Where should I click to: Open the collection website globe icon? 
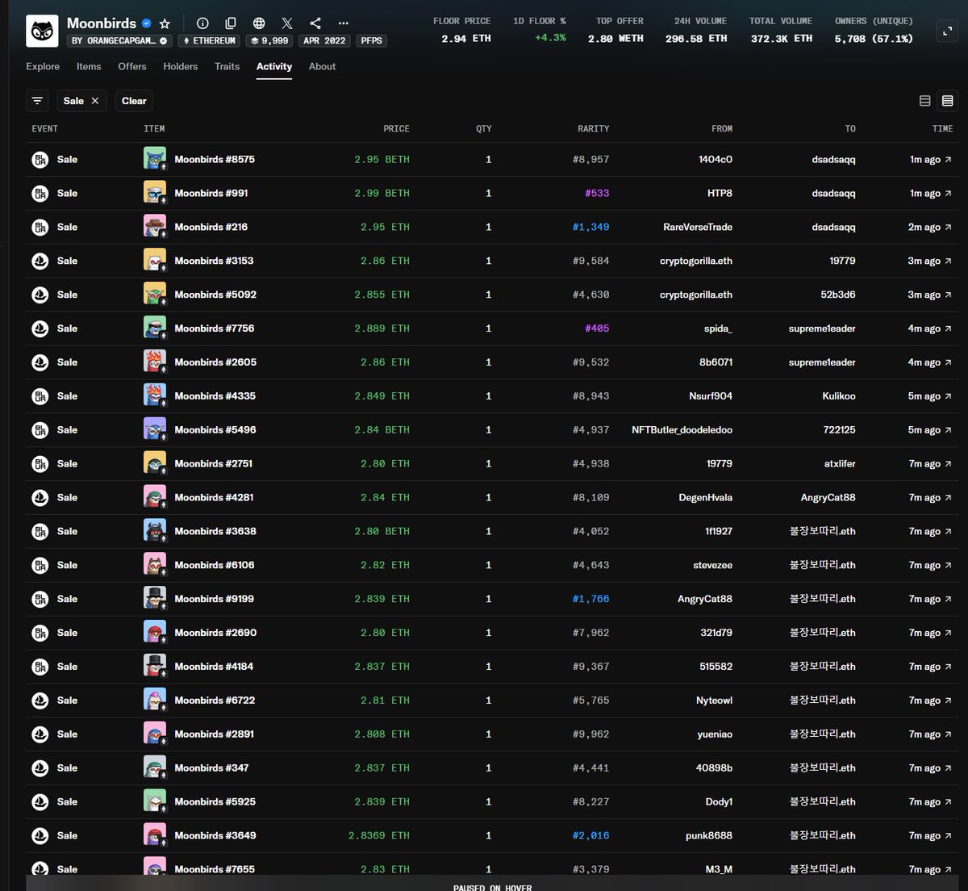point(259,23)
